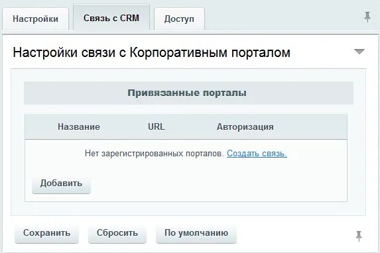Follow the Создать связь link
380x253 pixels.
point(257,153)
